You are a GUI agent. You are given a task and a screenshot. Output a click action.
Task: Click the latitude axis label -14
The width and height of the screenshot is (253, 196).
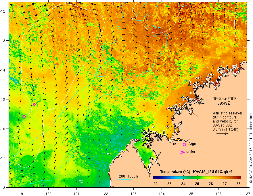(x=3, y=70)
